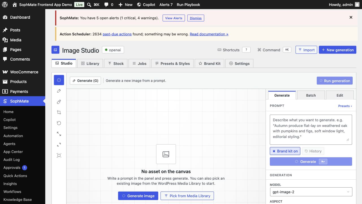362x204 pixels.
Task: Click the Generate image button on canvas
Action: tap(138, 196)
